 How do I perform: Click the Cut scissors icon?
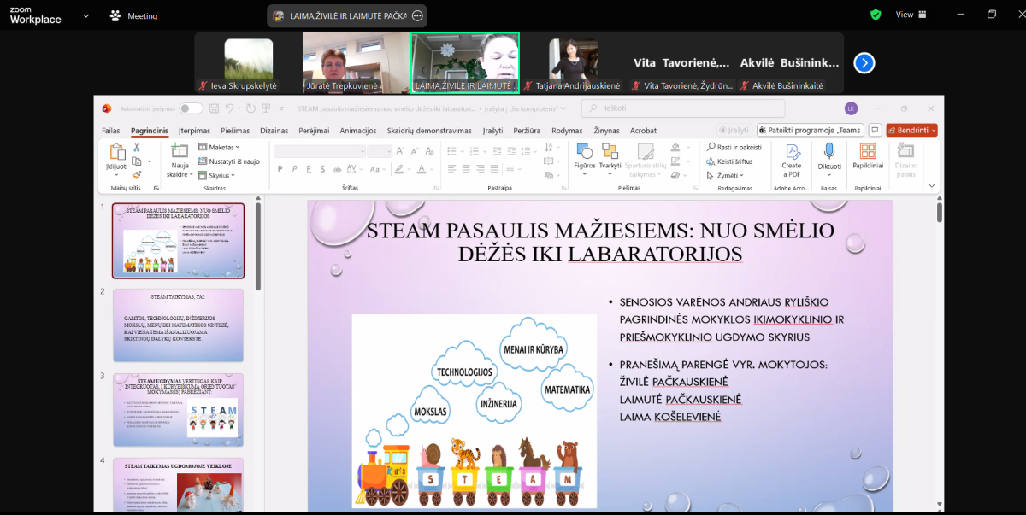point(136,149)
